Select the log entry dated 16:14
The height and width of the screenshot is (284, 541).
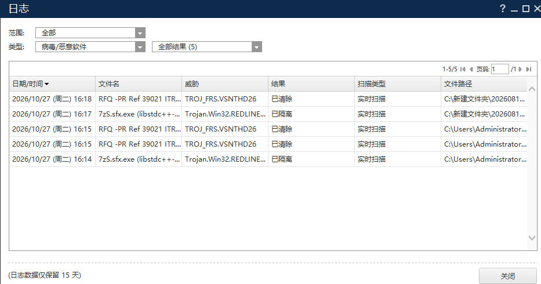tap(268, 159)
